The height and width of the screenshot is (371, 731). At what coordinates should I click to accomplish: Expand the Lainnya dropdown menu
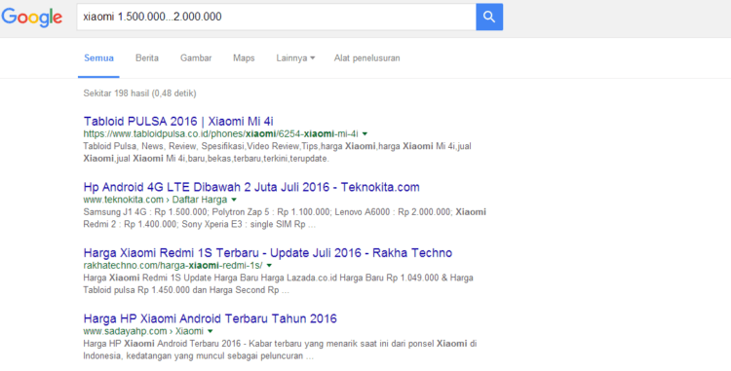coord(295,58)
